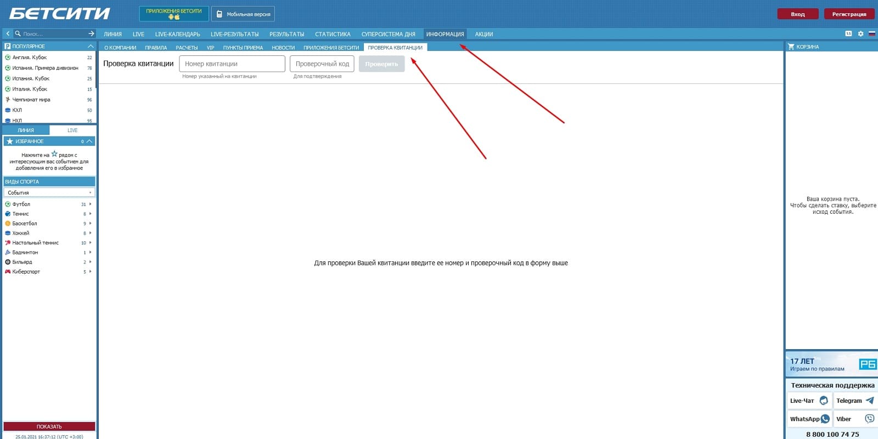Click the odds format icon showing 1.5
Viewport: 878px width, 439px height.
848,34
